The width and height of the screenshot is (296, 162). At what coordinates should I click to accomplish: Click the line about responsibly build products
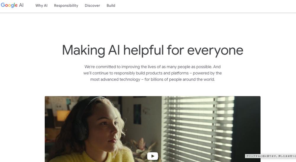[x=152, y=73]
